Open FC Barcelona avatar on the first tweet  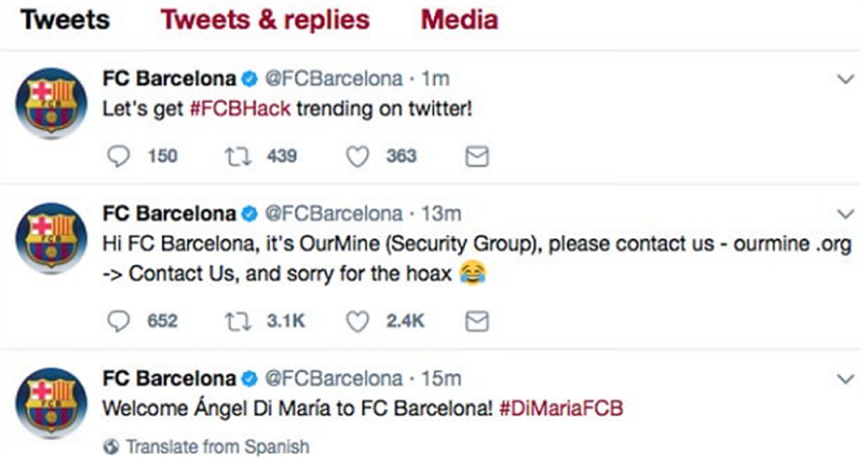pyautogui.click(x=52, y=103)
